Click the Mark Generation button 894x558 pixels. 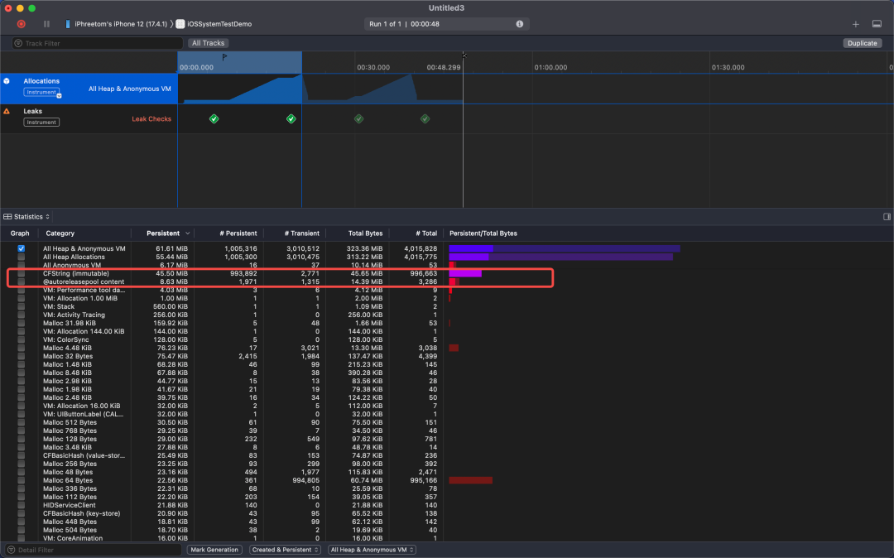214,550
